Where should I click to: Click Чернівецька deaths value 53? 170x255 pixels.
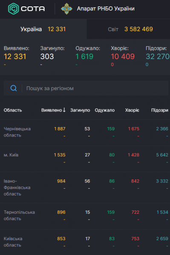tap(87, 129)
